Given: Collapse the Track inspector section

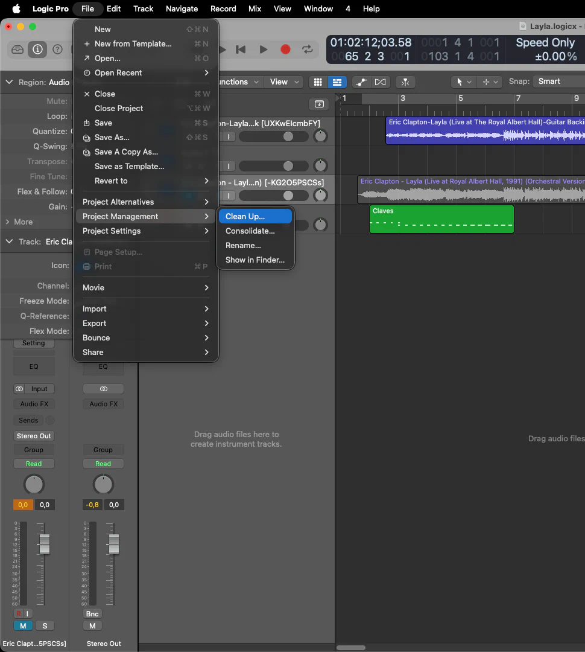Looking at the screenshot, I should (x=9, y=241).
